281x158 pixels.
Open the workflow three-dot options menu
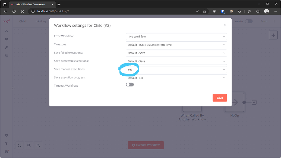click(274, 21)
